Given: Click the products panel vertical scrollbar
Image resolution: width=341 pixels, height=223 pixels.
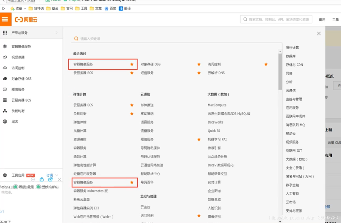Looking at the screenshot, I should [x=280, y=72].
